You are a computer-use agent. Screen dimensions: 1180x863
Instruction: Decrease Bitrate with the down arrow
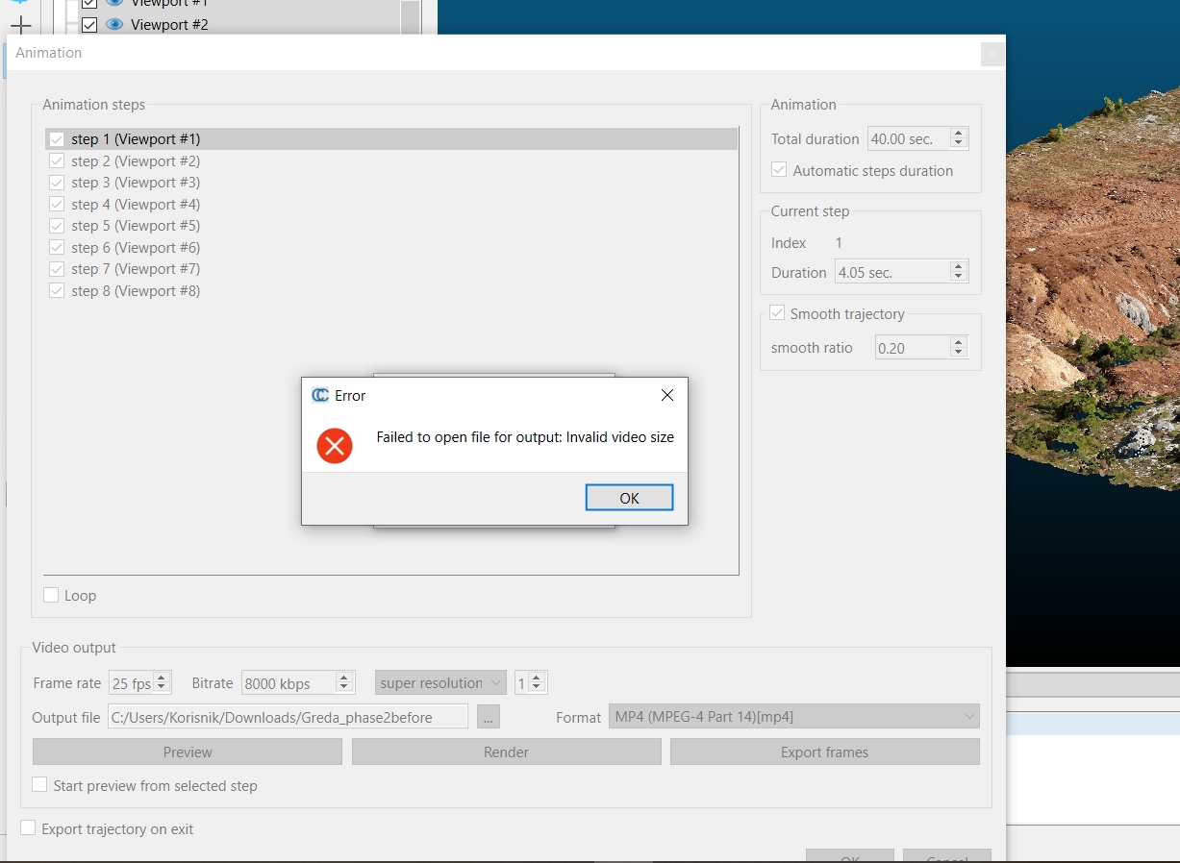[x=344, y=688]
